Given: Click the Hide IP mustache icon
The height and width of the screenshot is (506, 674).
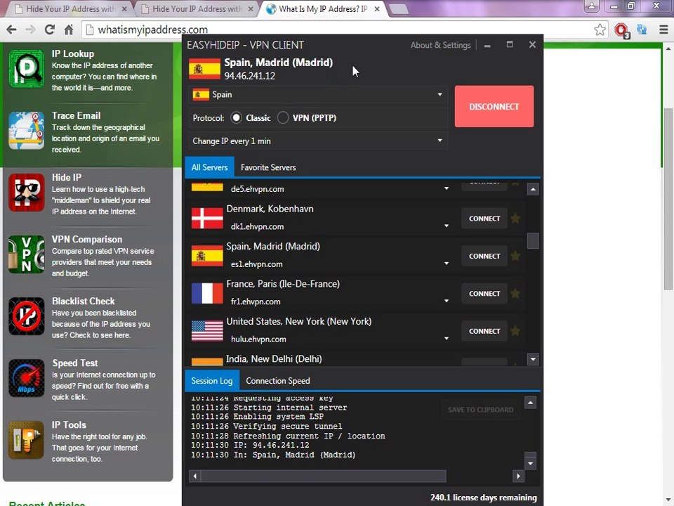Looking at the screenshot, I should tap(26, 193).
